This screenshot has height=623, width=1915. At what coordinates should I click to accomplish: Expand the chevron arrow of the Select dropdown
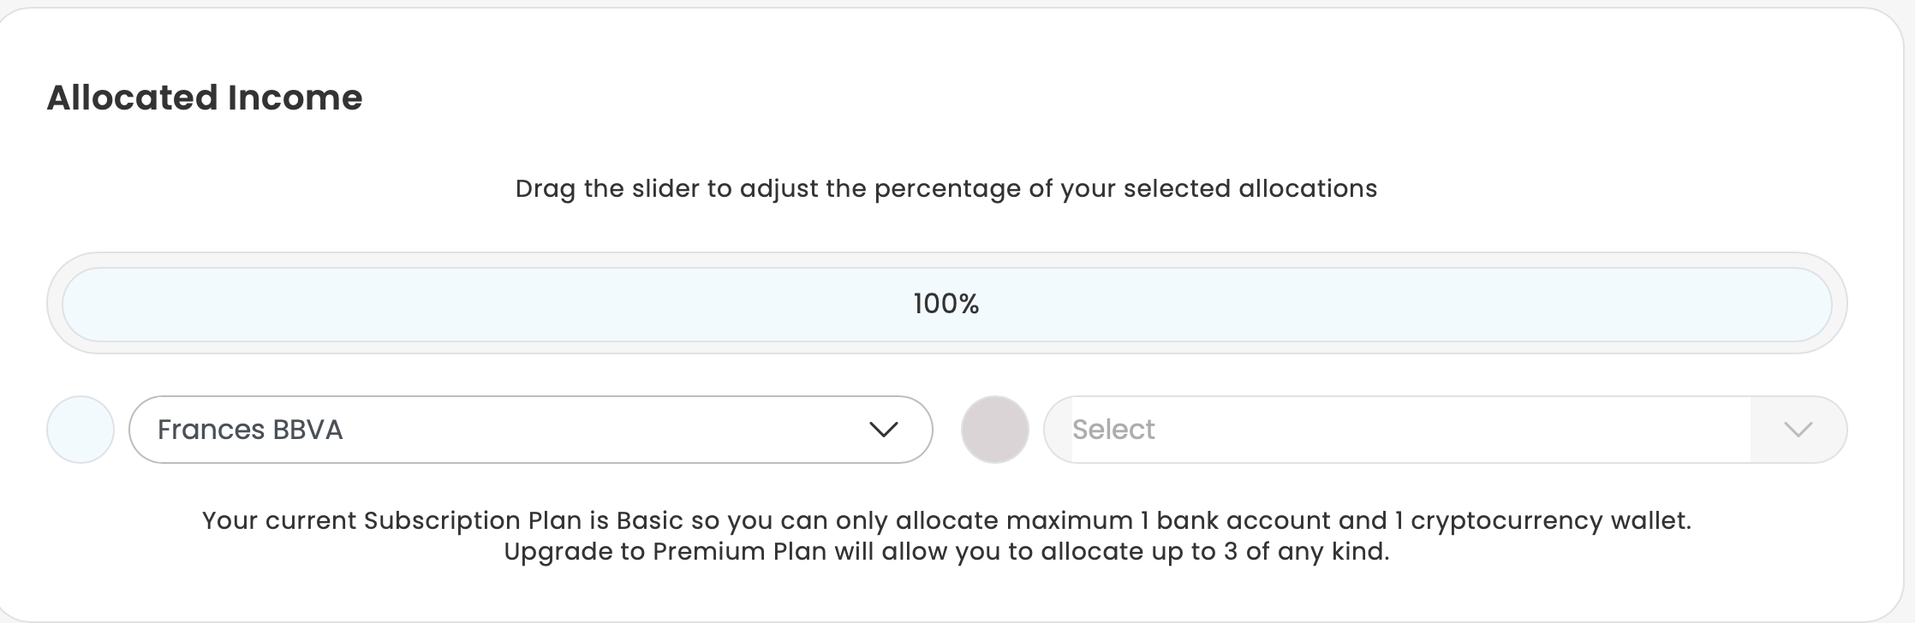pyautogui.click(x=1798, y=430)
